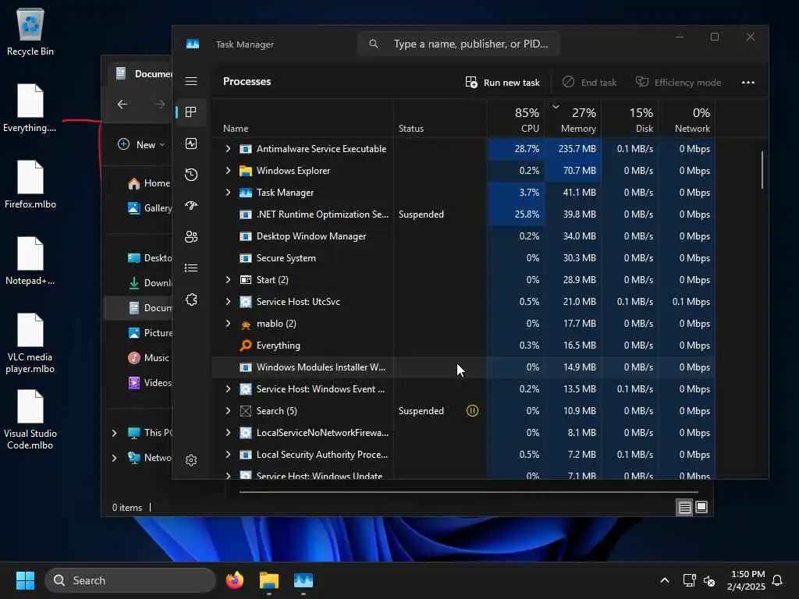Image resolution: width=799 pixels, height=599 pixels.
Task: Open the Details page icon
Action: 191,268
